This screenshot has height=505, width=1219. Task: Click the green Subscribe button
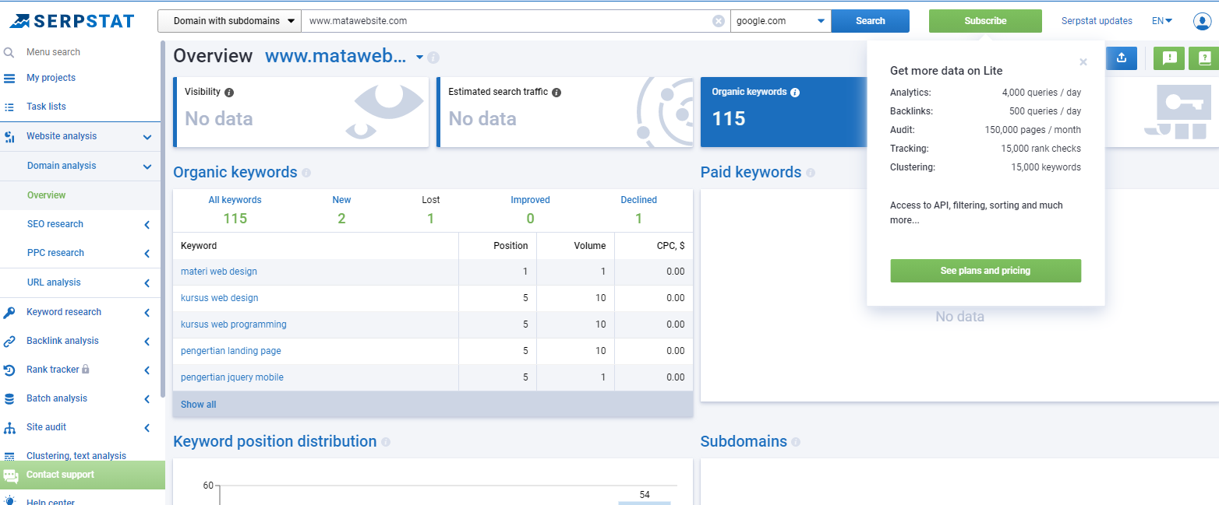(x=985, y=21)
